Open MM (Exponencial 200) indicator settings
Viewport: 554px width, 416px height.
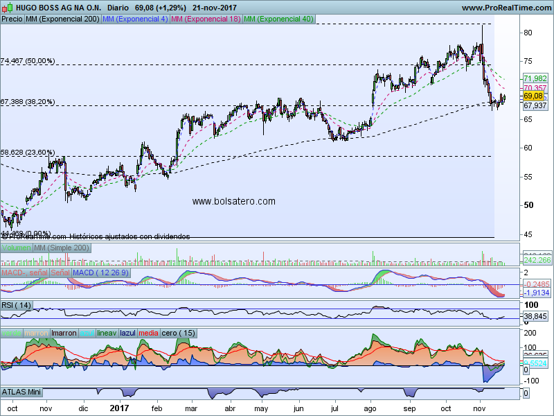tap(62, 19)
